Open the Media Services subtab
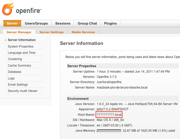 pos(83,32)
